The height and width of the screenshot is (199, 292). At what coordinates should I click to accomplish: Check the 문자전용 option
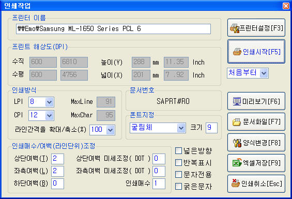(x=178, y=175)
